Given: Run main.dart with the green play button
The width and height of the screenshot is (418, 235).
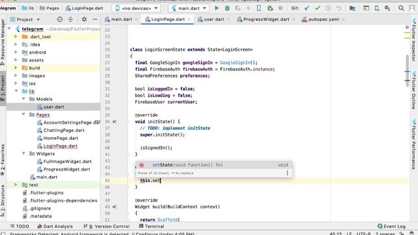Looking at the screenshot, I should point(217,8).
